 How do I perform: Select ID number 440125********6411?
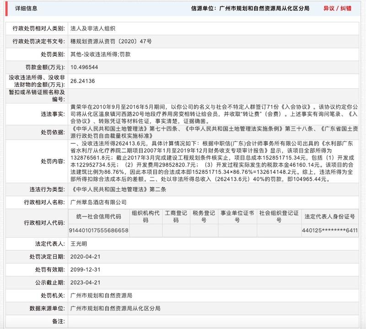coord(330,230)
